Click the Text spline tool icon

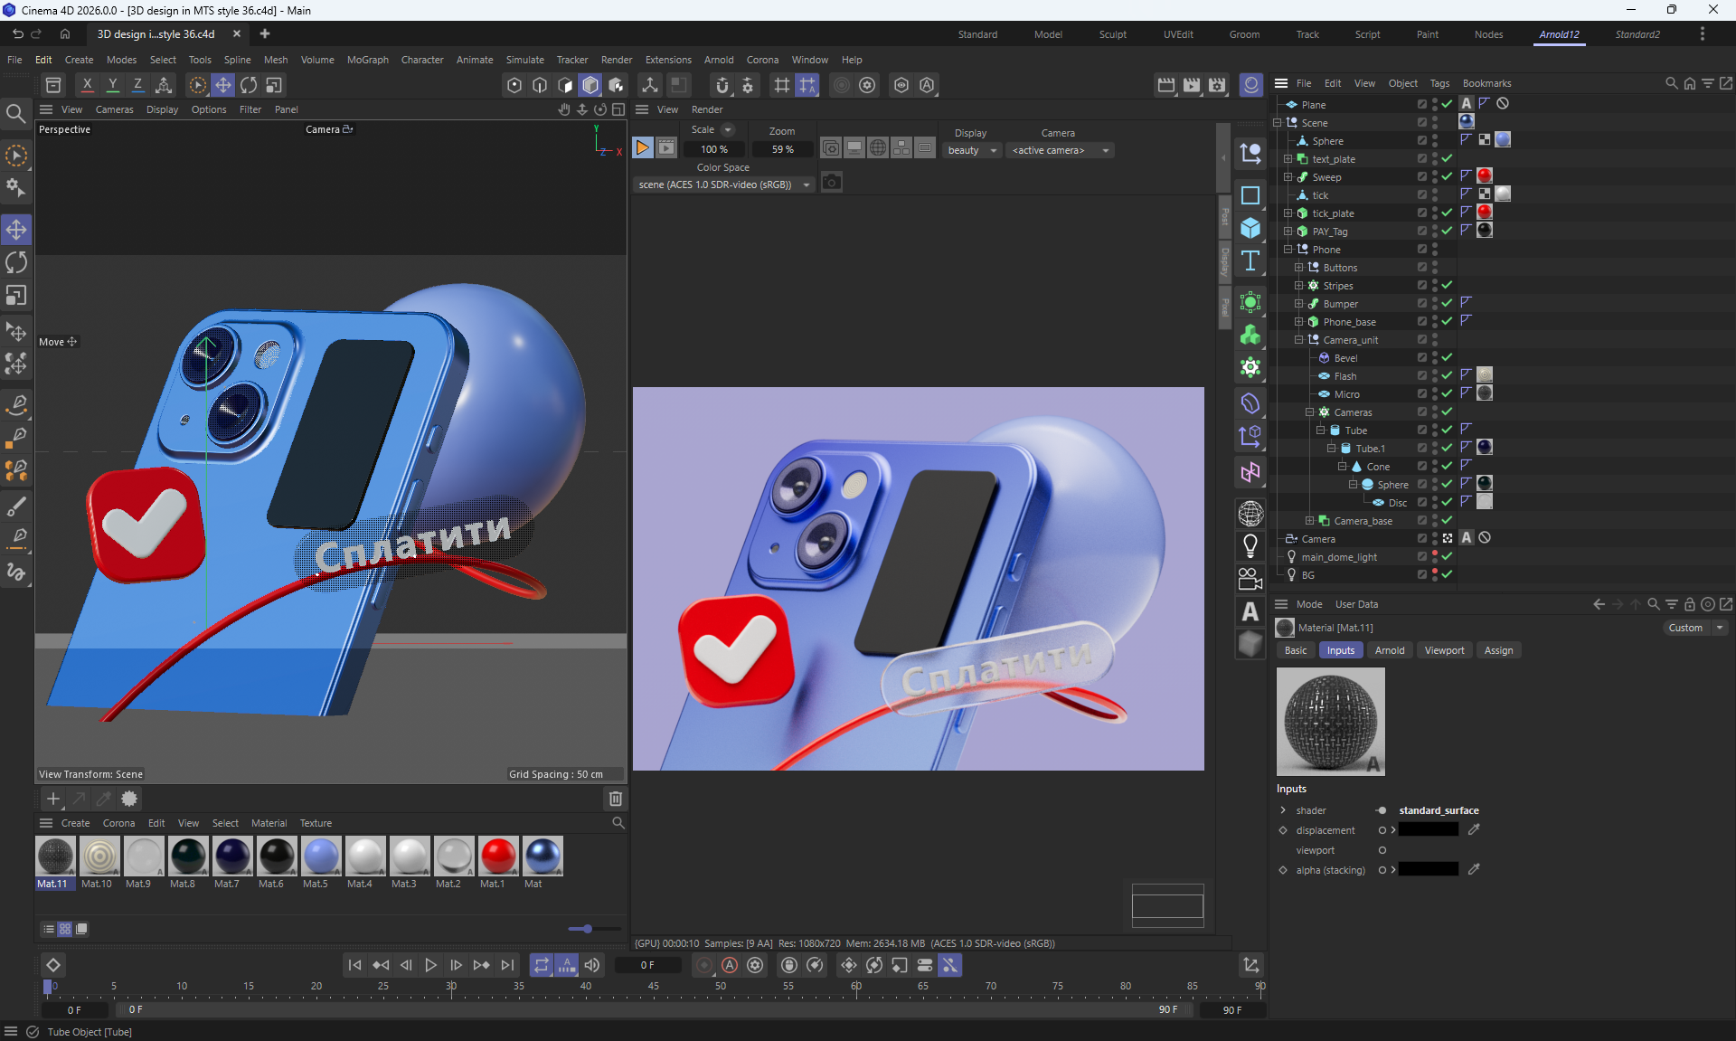click(x=1250, y=261)
